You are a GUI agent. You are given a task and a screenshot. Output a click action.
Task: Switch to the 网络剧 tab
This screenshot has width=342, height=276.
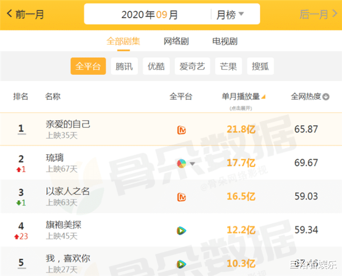click(176, 41)
